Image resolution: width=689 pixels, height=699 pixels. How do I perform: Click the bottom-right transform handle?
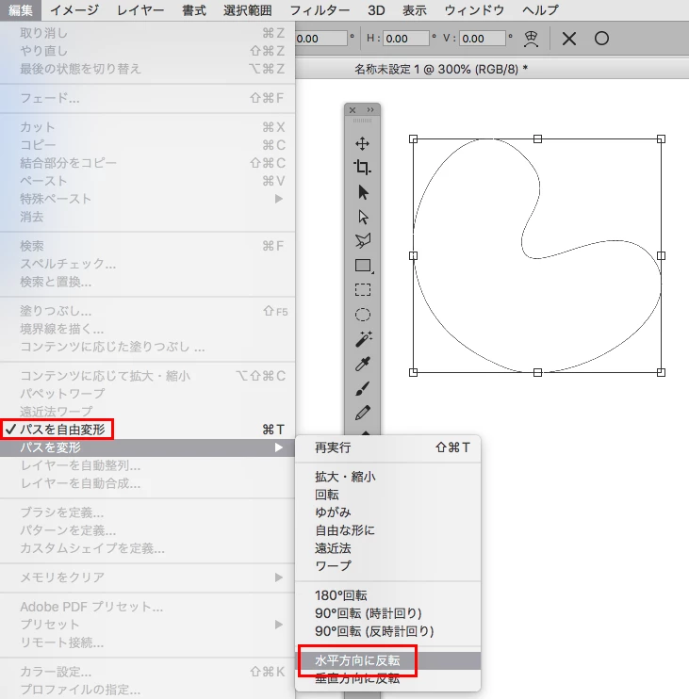[x=661, y=372]
